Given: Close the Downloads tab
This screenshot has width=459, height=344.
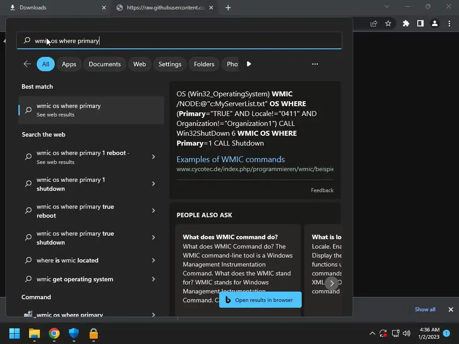Looking at the screenshot, I should pyautogui.click(x=104, y=8).
